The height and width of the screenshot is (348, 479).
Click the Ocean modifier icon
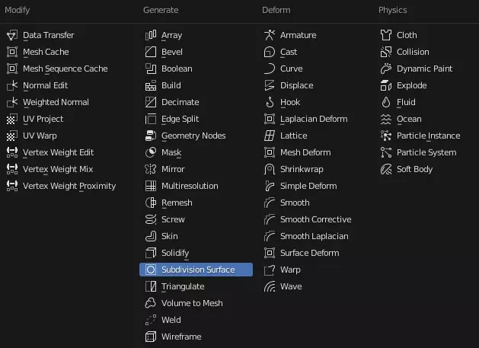pos(386,119)
